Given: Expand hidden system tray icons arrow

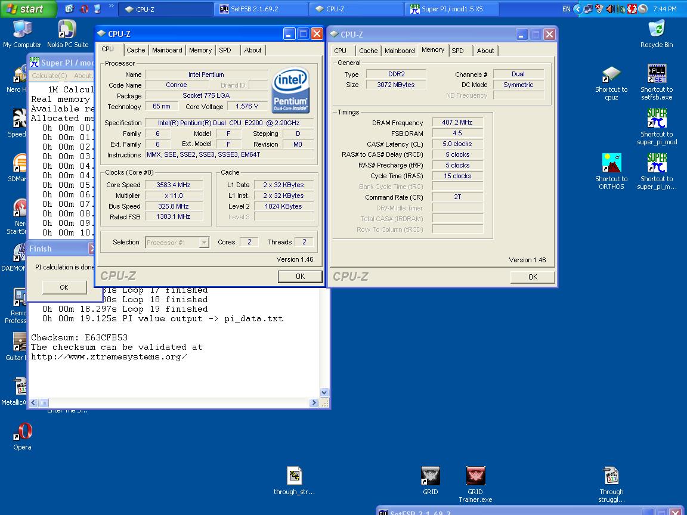Looking at the screenshot, I should pos(578,9).
